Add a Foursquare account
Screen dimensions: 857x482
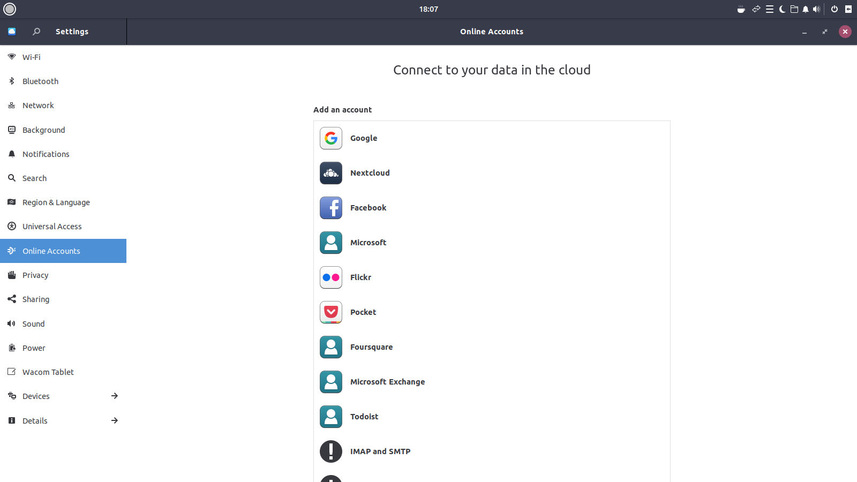492,347
